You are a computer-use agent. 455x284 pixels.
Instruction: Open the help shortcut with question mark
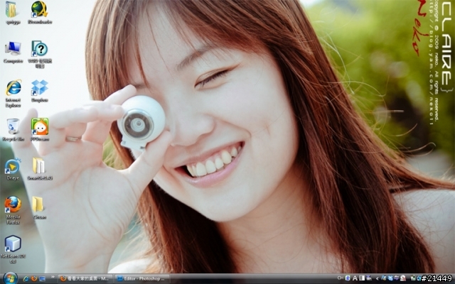pos(40,54)
